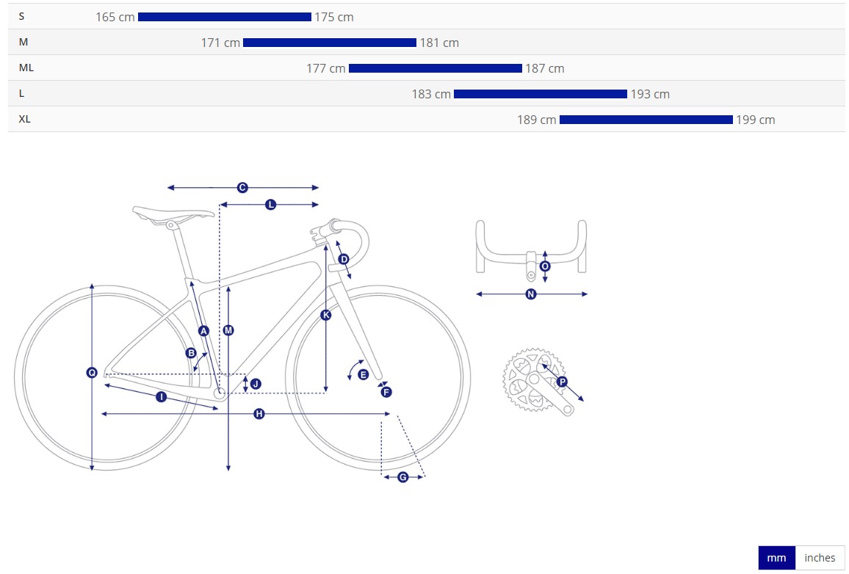
Task: Click the XL size height range bar
Action: tap(646, 120)
